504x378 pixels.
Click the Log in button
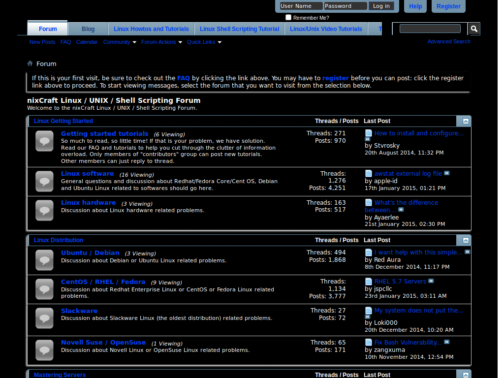(x=381, y=6)
